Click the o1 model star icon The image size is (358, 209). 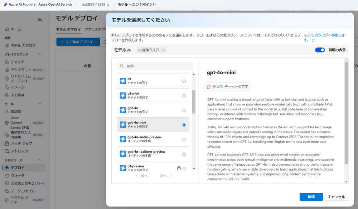pyautogui.click(x=123, y=81)
